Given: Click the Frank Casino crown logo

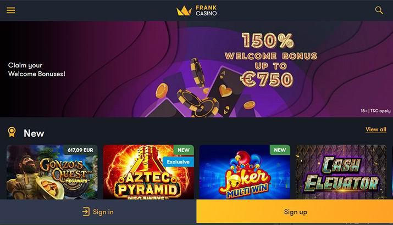Looking at the screenshot, I should click(184, 11).
